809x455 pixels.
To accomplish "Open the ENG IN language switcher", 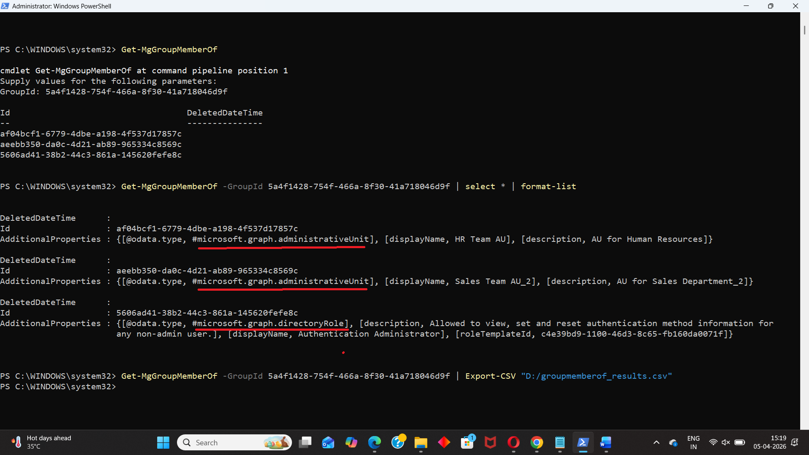I will pos(693,442).
